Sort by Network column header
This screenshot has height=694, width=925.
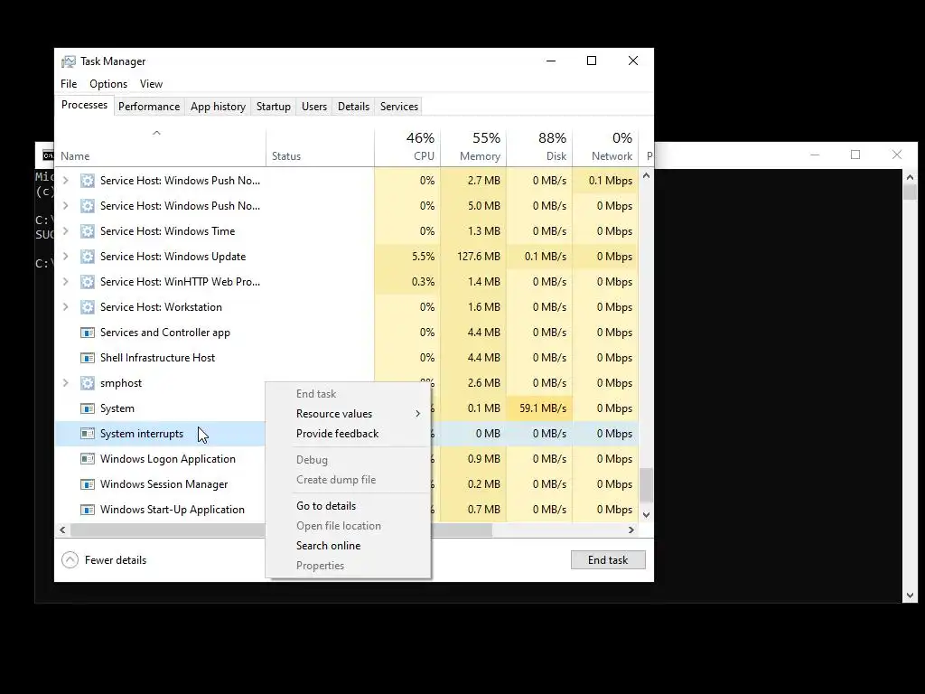pos(605,147)
